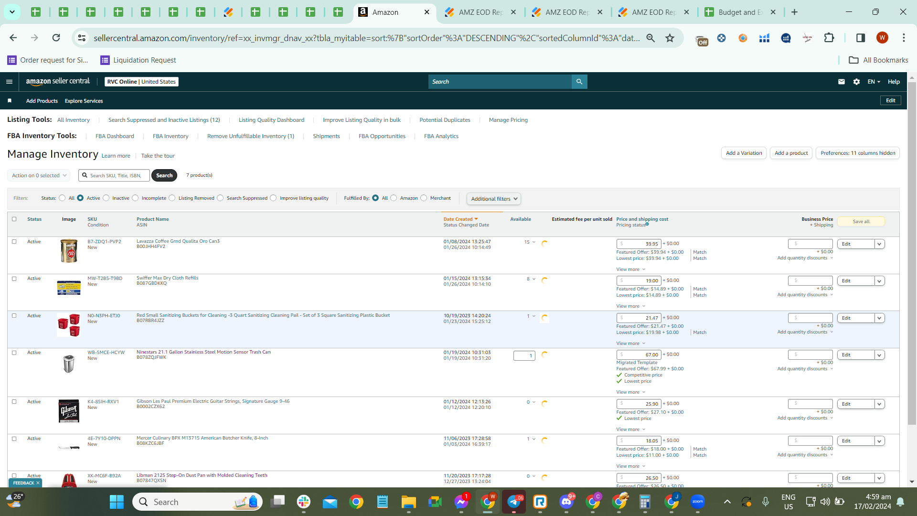Click the search magnifier button in Seller Central
This screenshot has height=516, width=917.
tap(579, 82)
